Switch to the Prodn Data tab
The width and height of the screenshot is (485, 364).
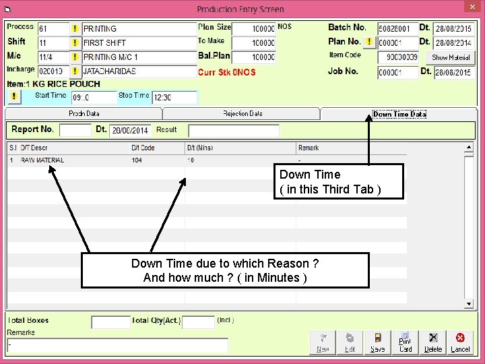(x=84, y=114)
